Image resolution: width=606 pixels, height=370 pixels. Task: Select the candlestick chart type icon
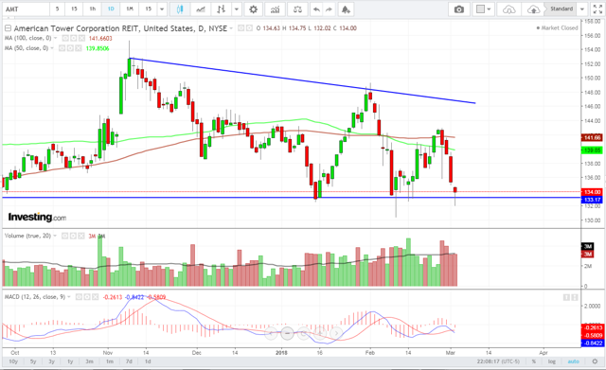pyautogui.click(x=179, y=9)
